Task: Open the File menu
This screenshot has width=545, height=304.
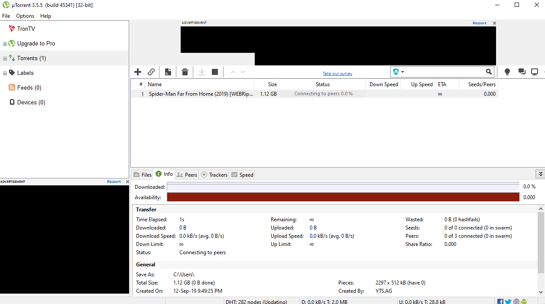Action: [x=6, y=16]
